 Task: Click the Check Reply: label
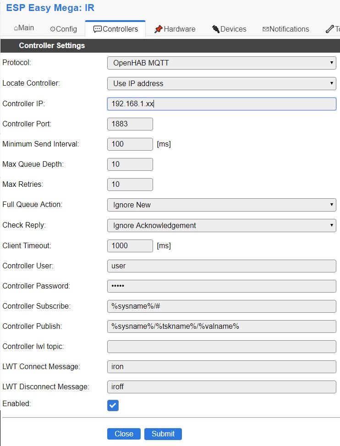[x=24, y=225]
